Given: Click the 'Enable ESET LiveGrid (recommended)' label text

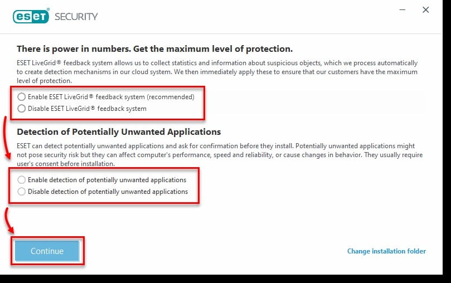Looking at the screenshot, I should click(111, 97).
